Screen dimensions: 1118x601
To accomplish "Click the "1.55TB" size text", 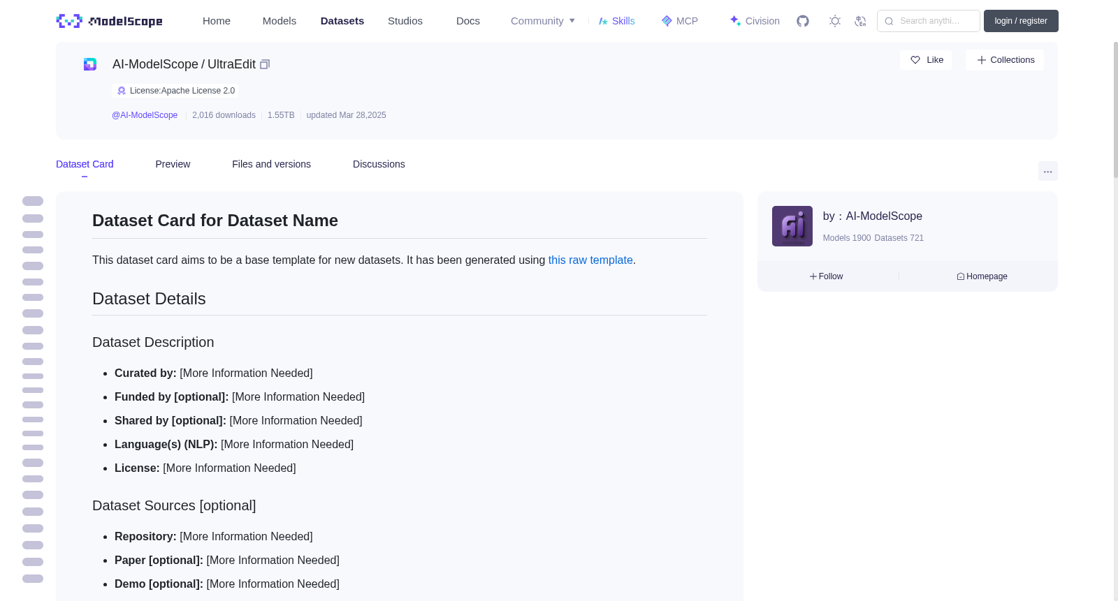I will [281, 115].
